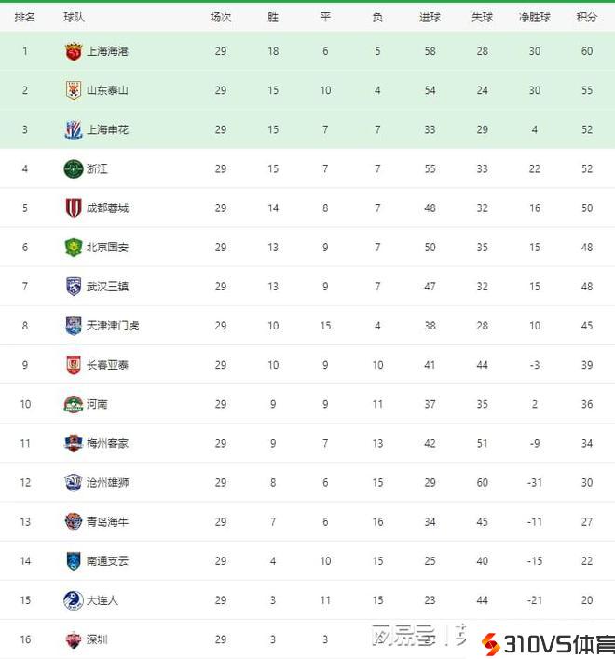This screenshot has width=615, height=659.
Task: Click the 山东泰山 team crest
Action: [x=74, y=91]
